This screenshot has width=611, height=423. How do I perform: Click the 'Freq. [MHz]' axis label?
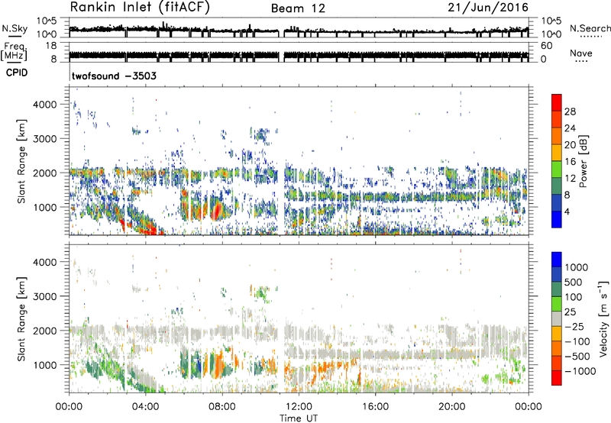[14, 51]
